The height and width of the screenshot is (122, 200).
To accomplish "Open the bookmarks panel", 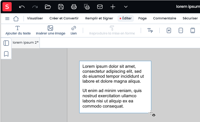I will coord(6,54).
